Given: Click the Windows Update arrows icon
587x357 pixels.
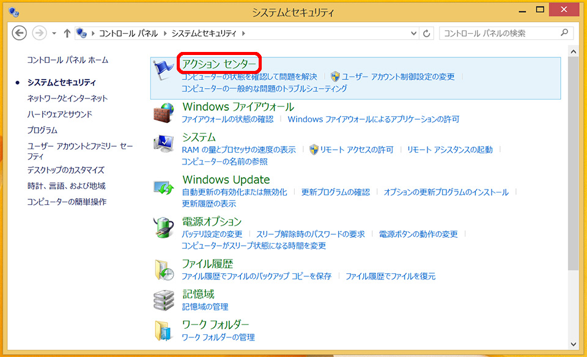Looking at the screenshot, I should [164, 188].
